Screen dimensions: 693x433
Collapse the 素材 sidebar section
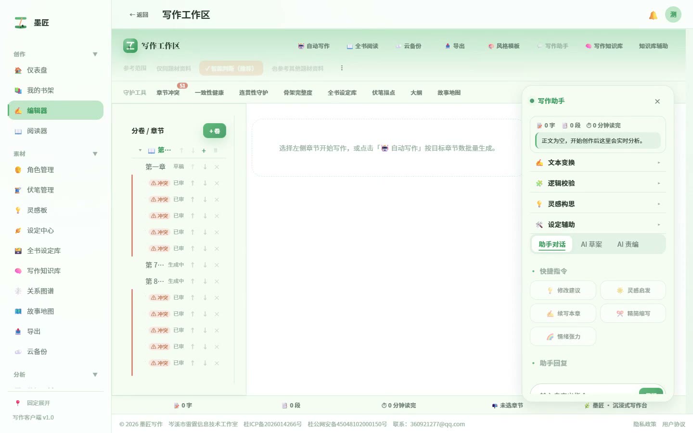click(x=95, y=154)
